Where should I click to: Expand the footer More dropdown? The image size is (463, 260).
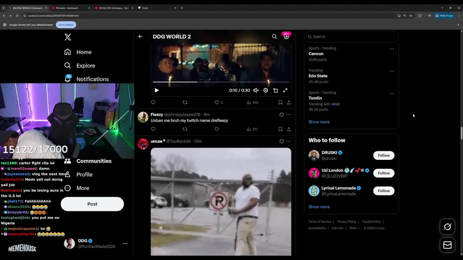pyautogui.click(x=354, y=228)
